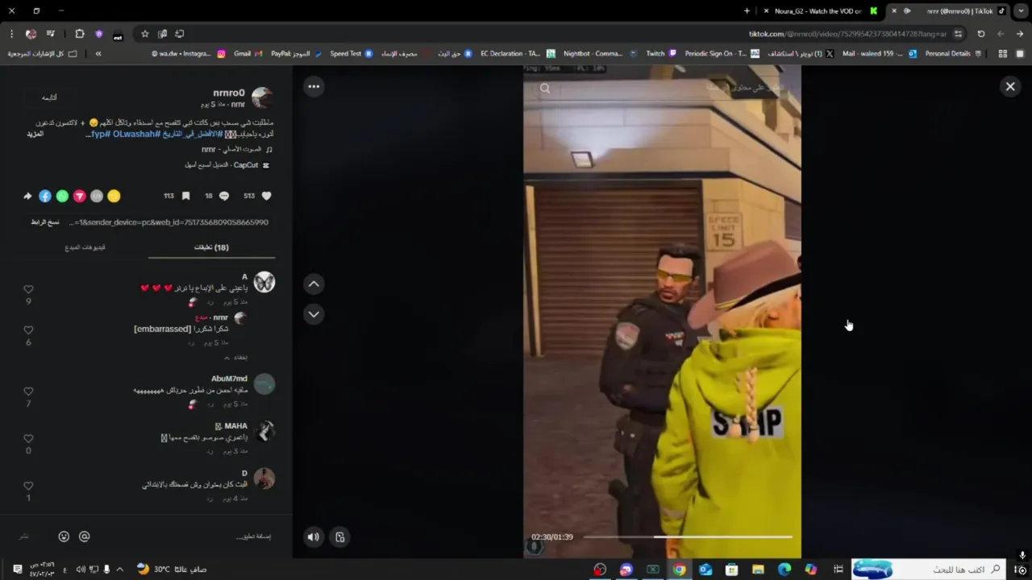Expand the tab search dropdown
Screen dimensions: 1032x580
pyautogui.click(x=1019, y=11)
